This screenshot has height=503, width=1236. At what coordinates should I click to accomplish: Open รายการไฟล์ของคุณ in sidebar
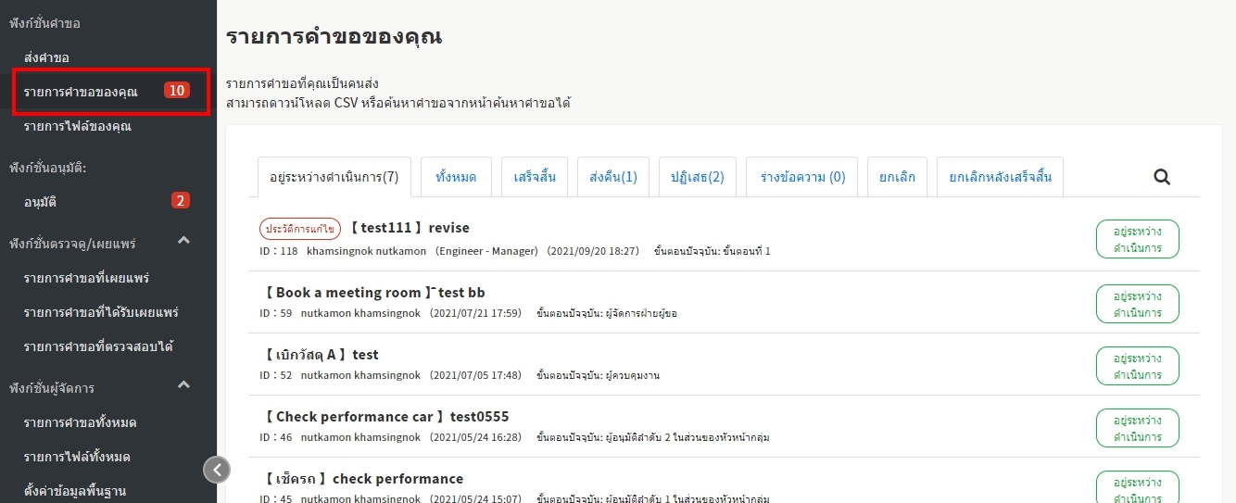click(78, 126)
